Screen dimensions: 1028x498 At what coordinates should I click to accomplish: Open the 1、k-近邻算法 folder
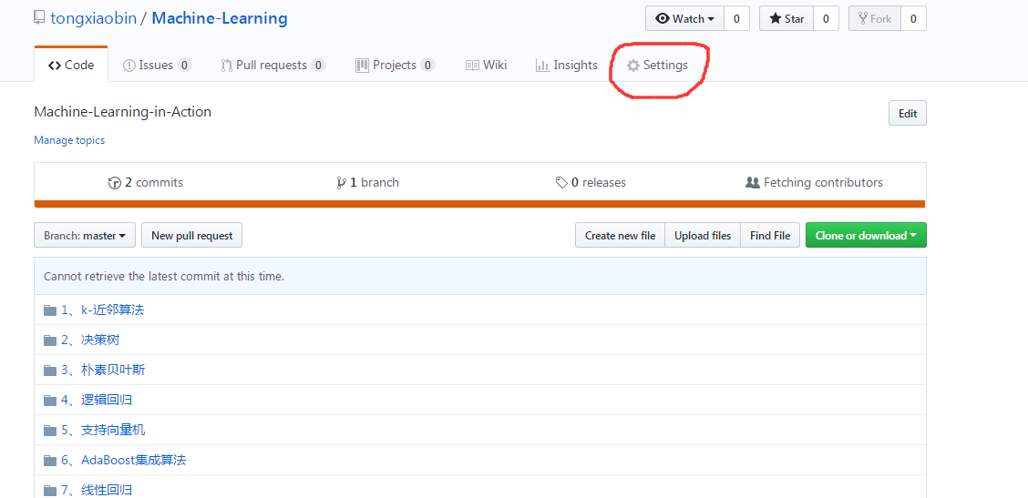pyautogui.click(x=102, y=310)
